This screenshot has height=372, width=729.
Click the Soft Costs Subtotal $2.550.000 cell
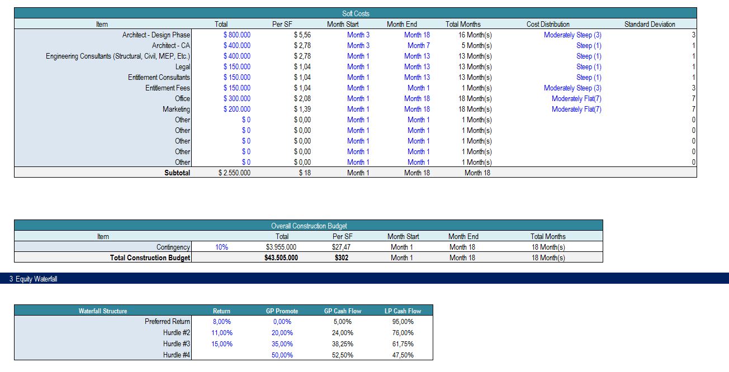(234, 173)
